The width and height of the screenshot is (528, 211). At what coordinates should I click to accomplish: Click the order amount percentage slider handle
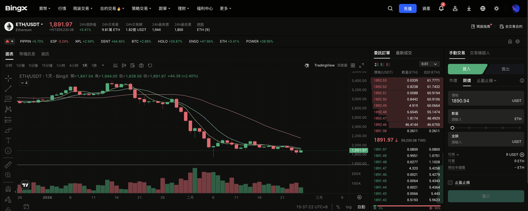pos(453,128)
